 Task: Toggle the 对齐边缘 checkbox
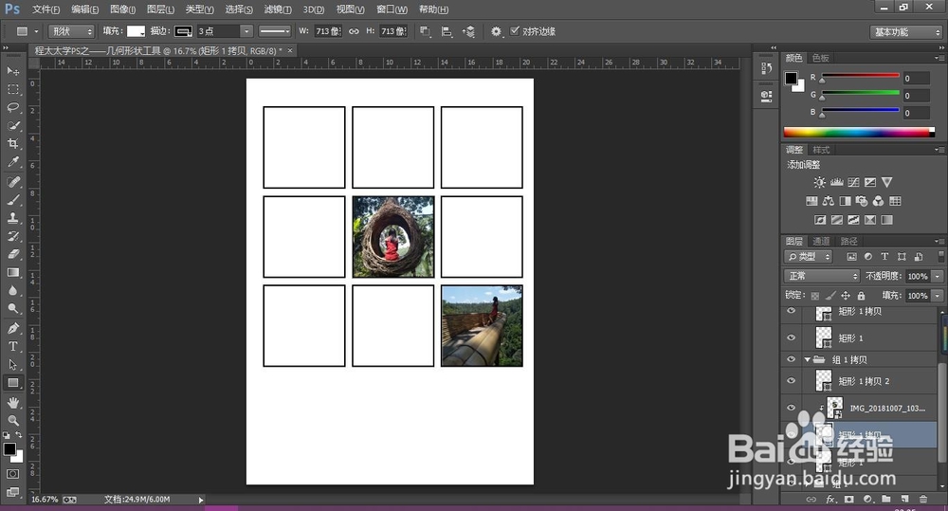pyautogui.click(x=515, y=31)
